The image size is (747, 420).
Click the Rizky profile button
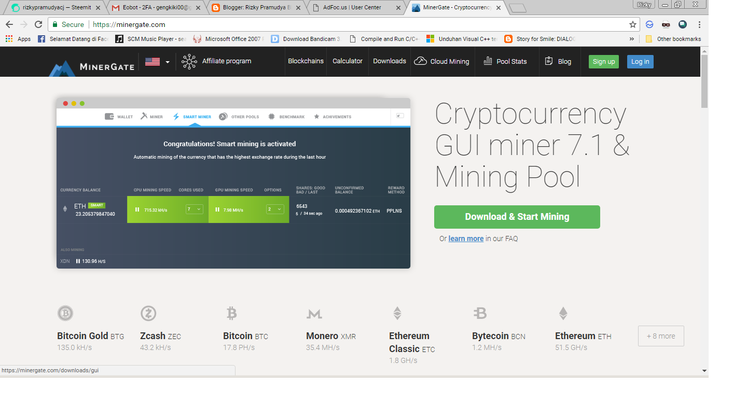[644, 5]
